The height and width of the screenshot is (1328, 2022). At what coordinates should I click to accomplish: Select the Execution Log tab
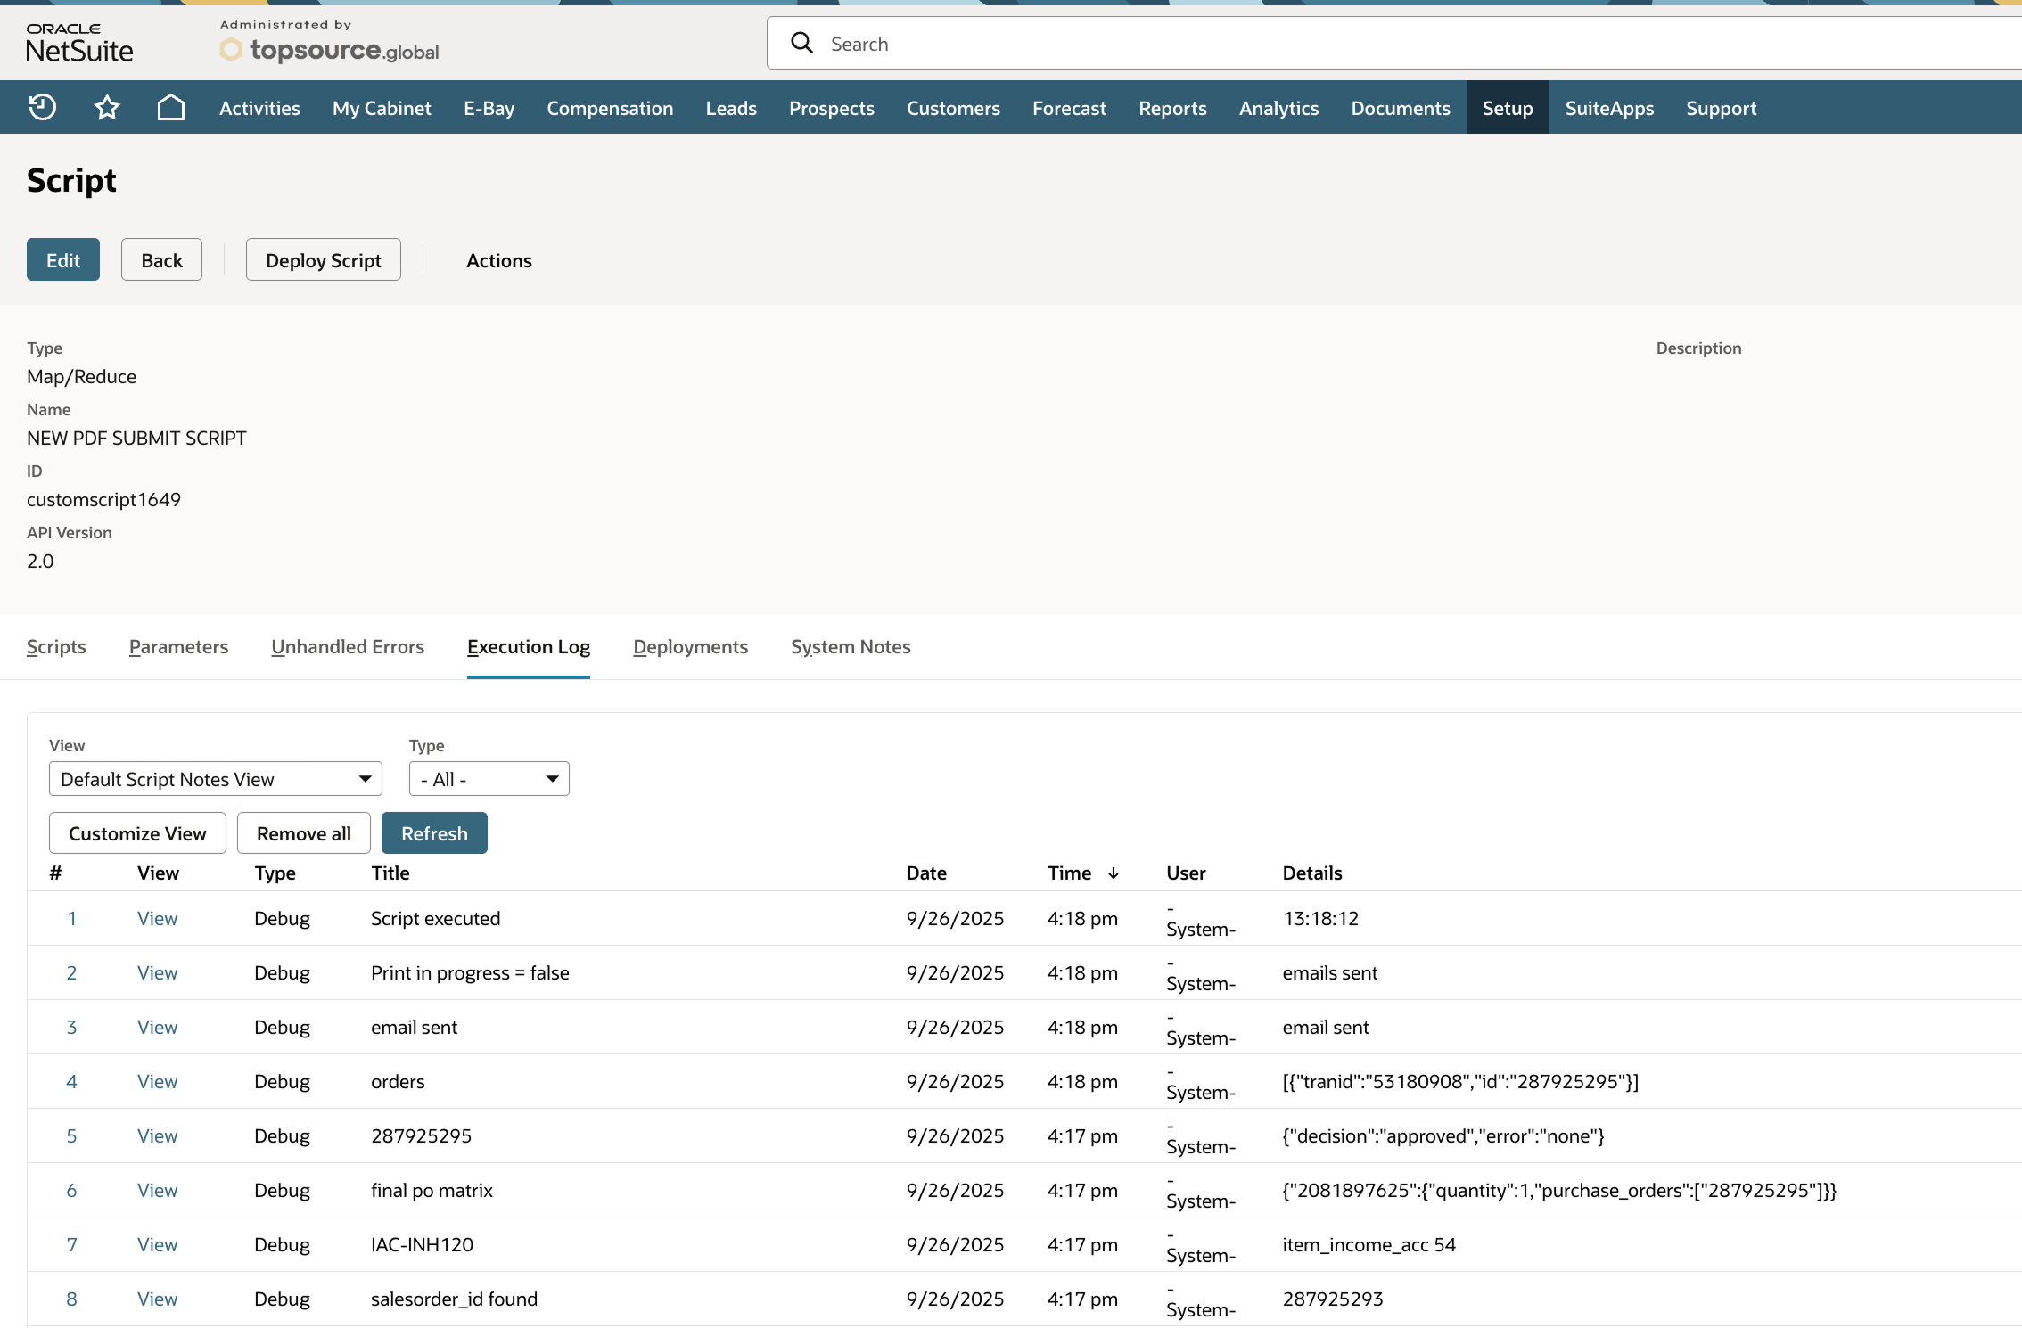tap(529, 646)
